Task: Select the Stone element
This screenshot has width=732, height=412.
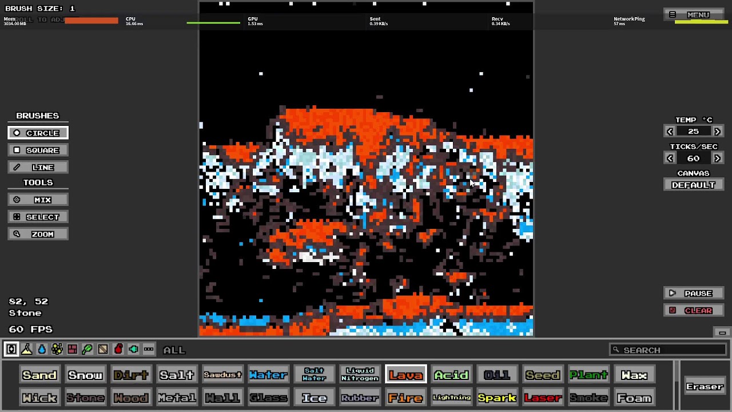Action: coord(85,398)
